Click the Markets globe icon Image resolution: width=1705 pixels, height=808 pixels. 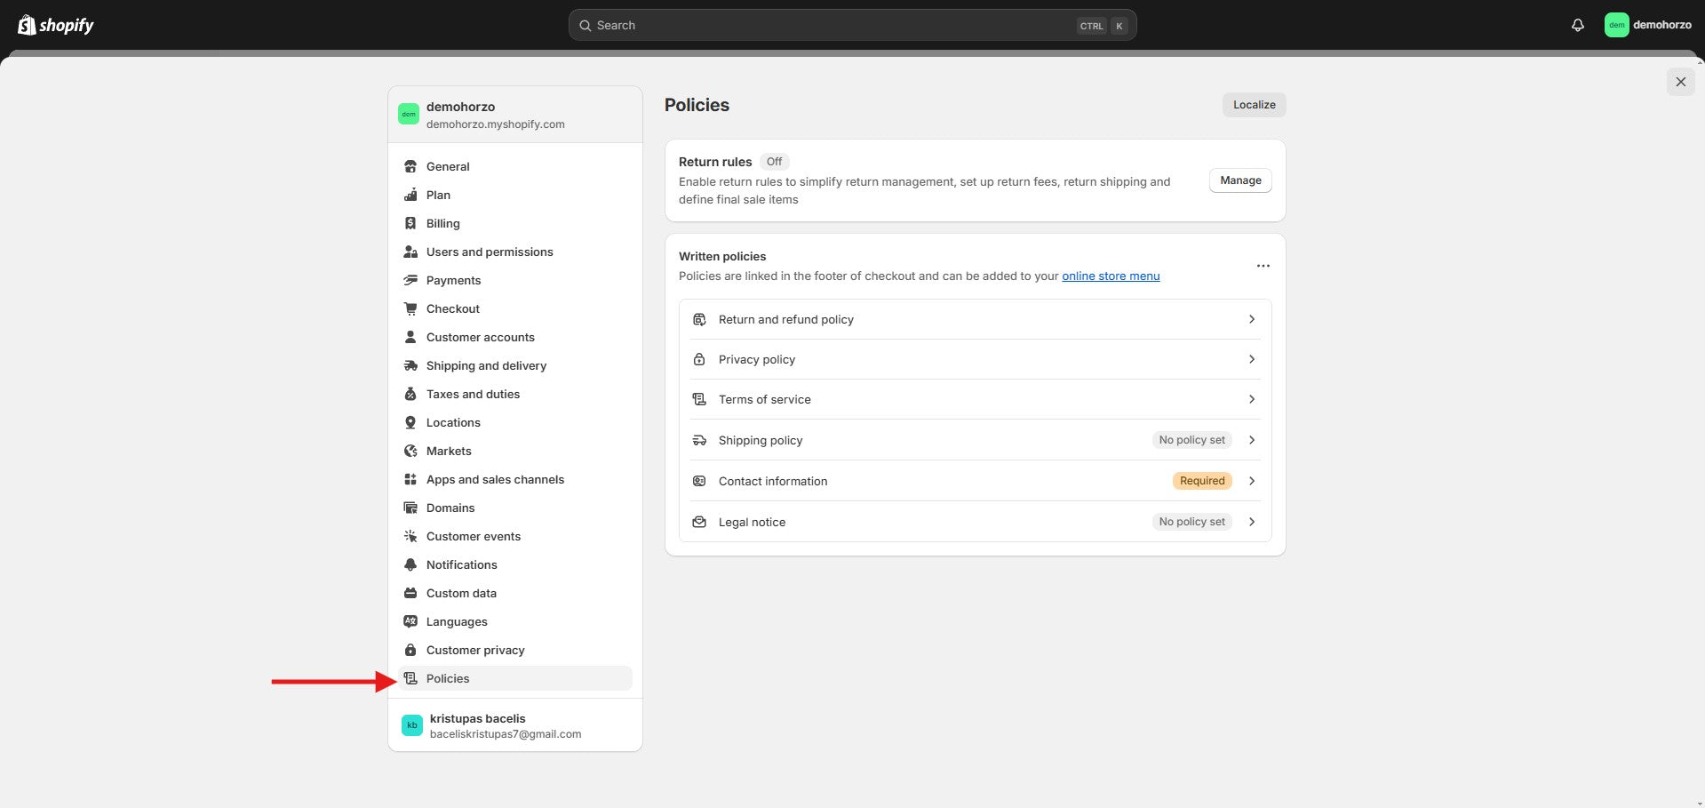pyautogui.click(x=410, y=451)
